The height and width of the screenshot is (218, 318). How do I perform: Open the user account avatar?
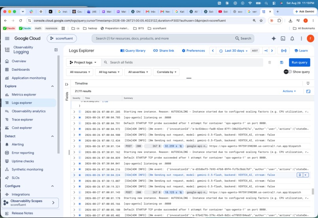click(x=310, y=38)
